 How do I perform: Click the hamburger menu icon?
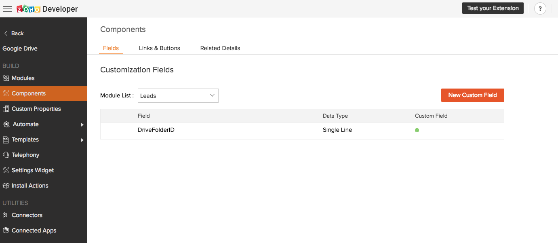7,9
